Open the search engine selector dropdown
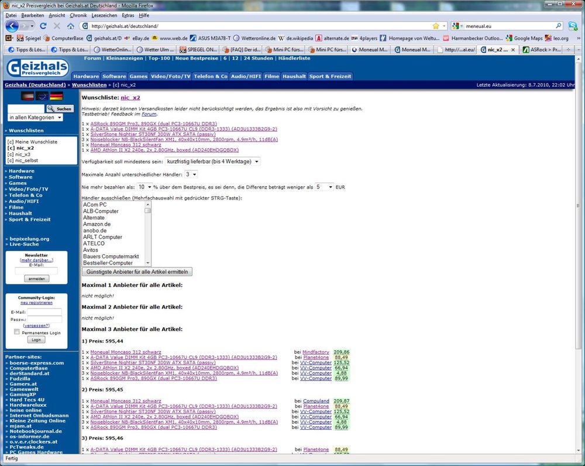 click(457, 26)
